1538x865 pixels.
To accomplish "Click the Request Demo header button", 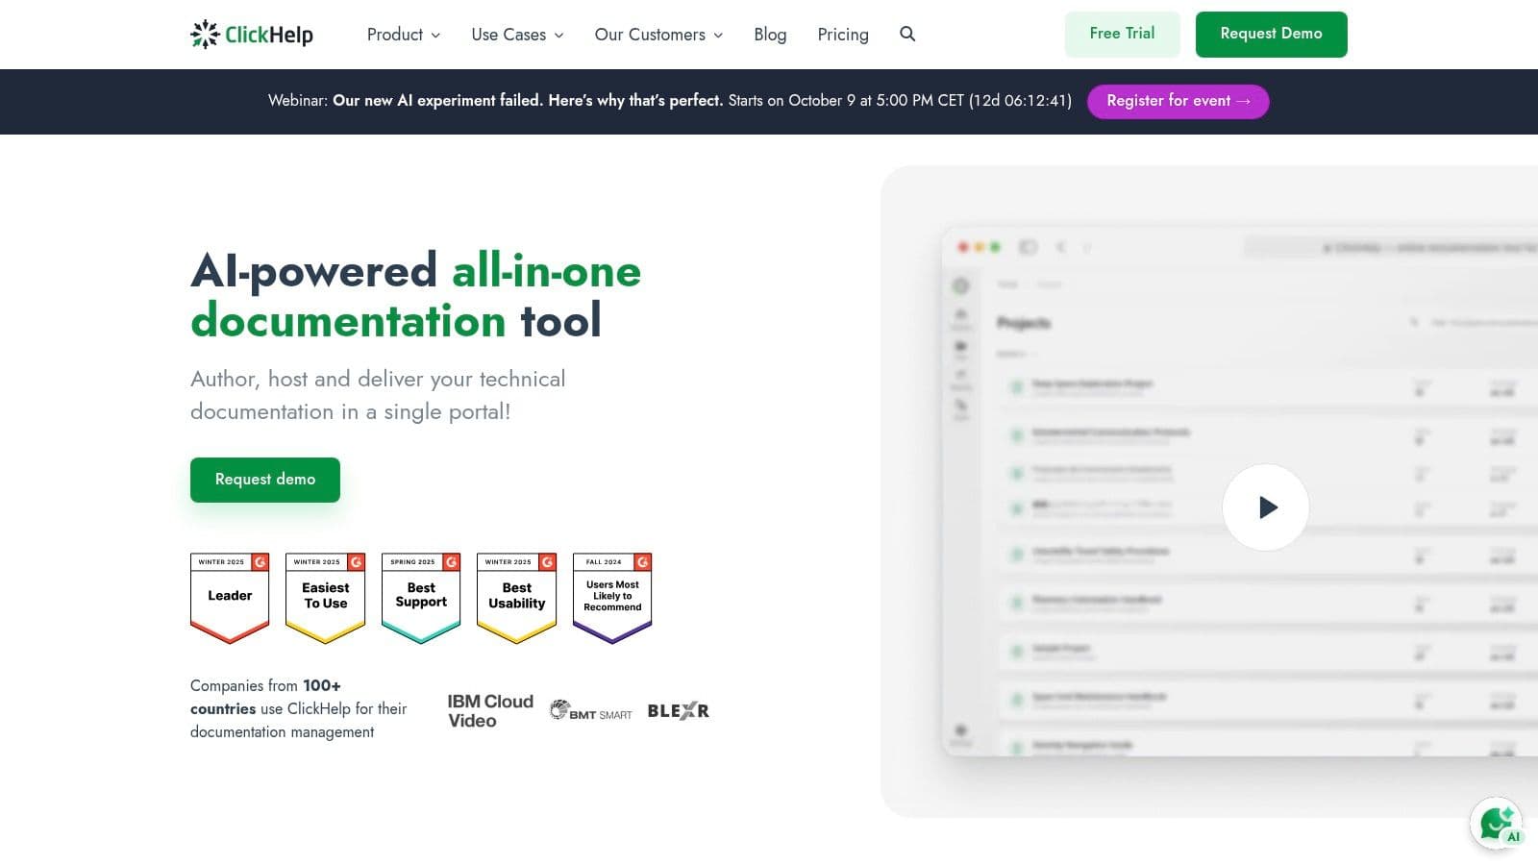I will tap(1271, 34).
